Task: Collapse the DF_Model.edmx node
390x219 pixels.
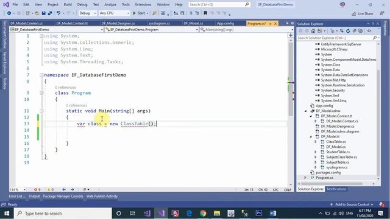Action: (306, 111)
